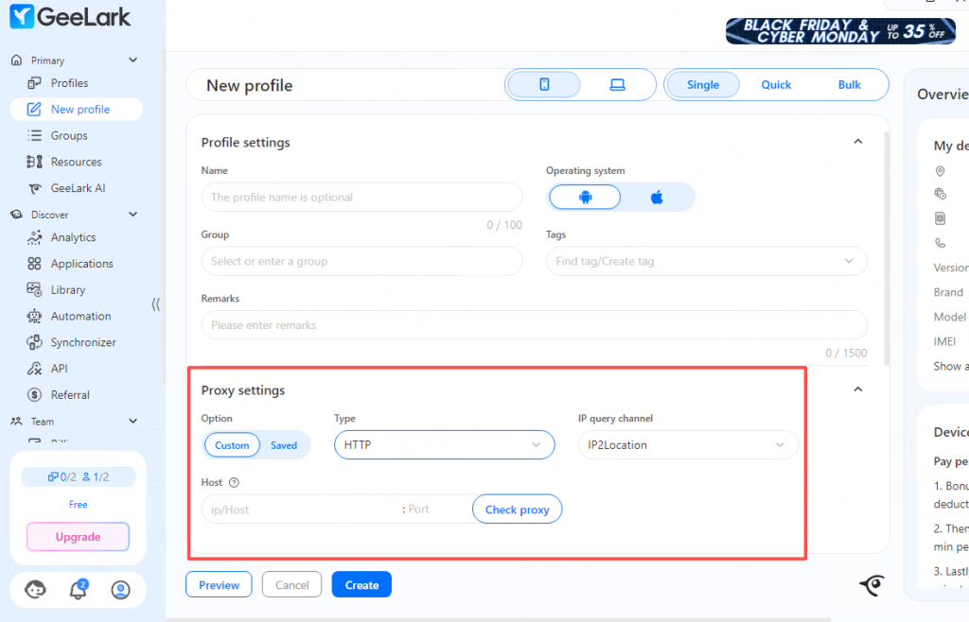Click the Host help question mark icon
The height and width of the screenshot is (622, 969).
[234, 483]
